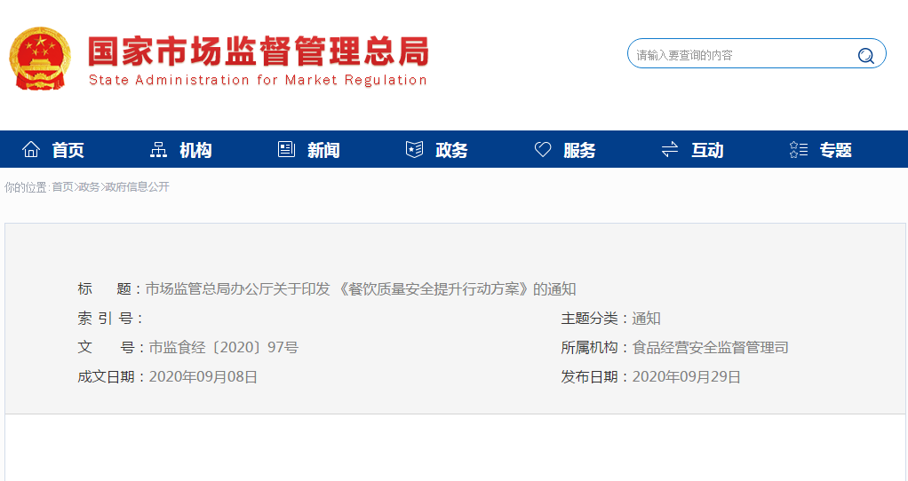Click the shield star icon beside 政务
908x481 pixels.
(x=414, y=150)
